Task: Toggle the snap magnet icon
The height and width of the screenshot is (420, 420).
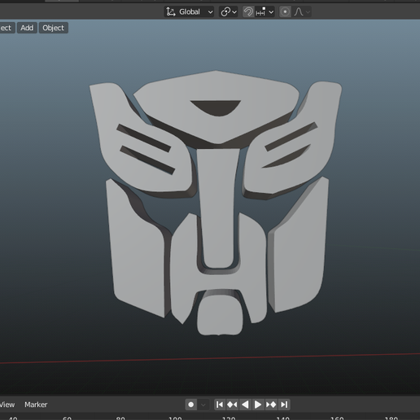Action: pos(248,11)
